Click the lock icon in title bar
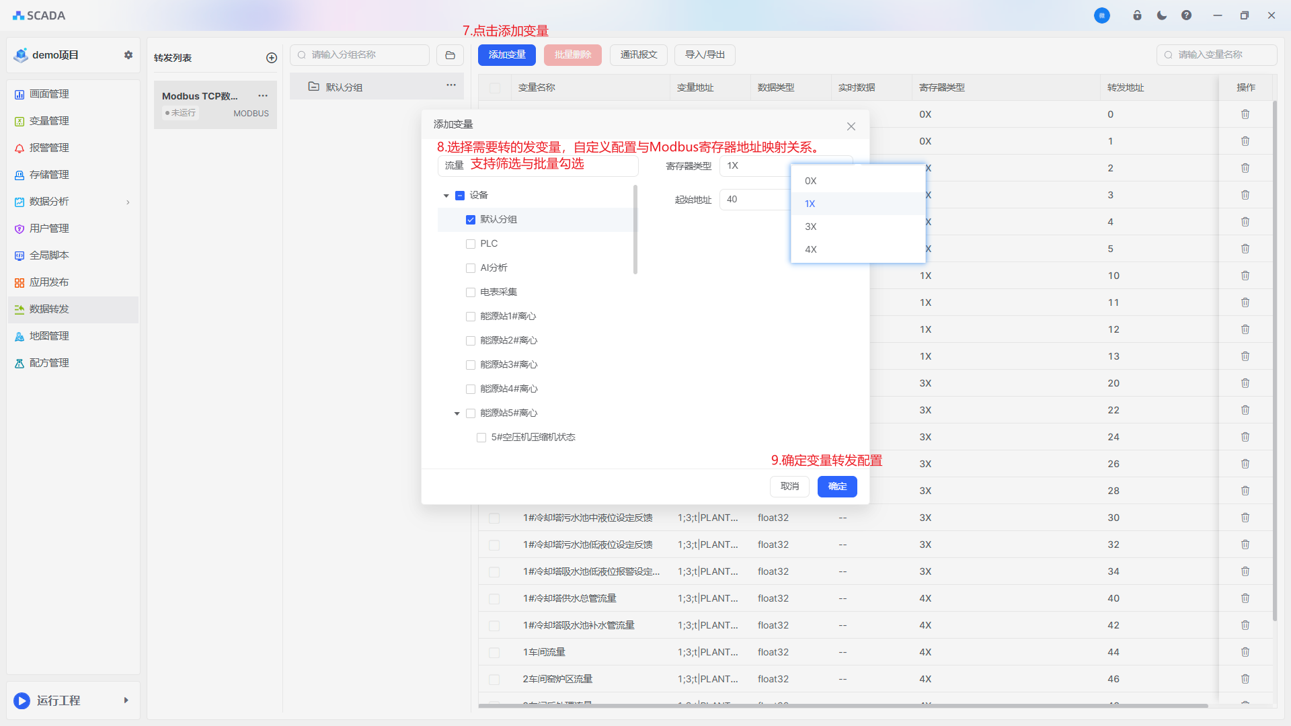 [1137, 15]
